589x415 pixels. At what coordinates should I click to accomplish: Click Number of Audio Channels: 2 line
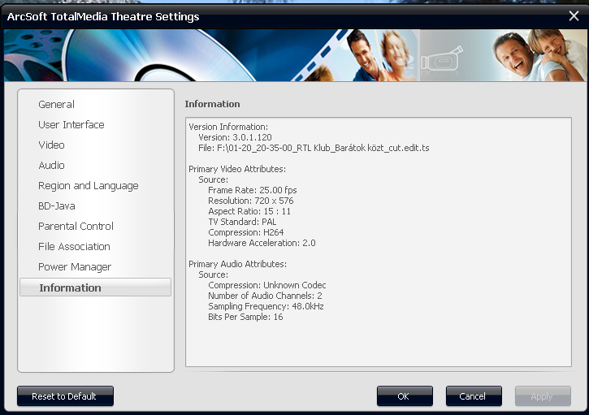[x=265, y=296]
